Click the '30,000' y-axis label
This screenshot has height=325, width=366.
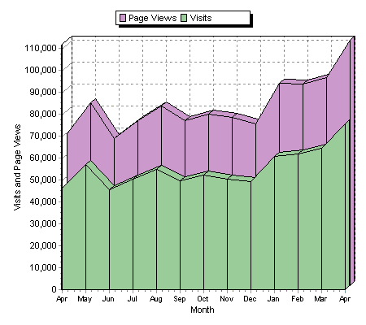tap(43, 223)
